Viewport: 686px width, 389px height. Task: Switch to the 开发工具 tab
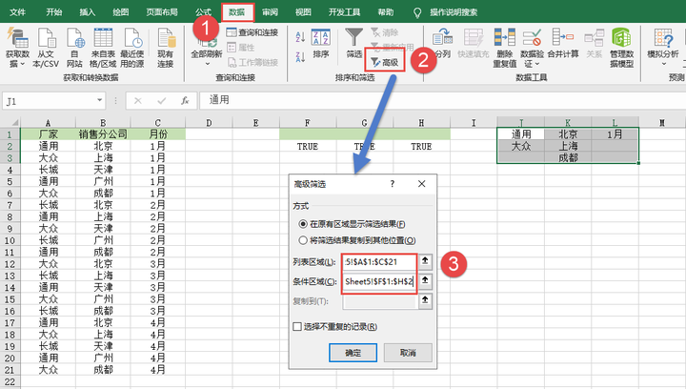tap(344, 12)
